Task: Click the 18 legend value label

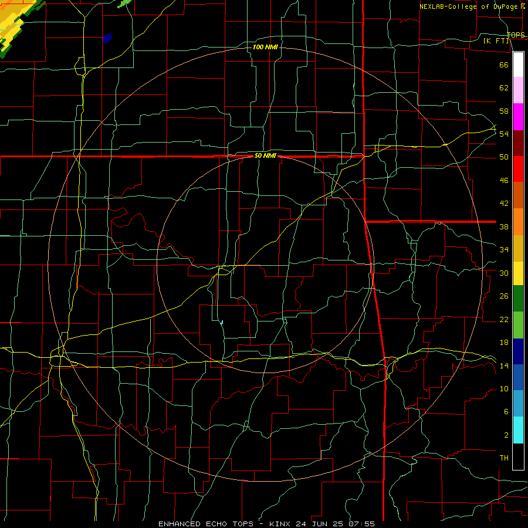Action: (x=504, y=343)
